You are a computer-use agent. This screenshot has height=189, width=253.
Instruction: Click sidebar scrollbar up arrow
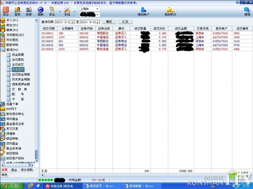coord(37,20)
